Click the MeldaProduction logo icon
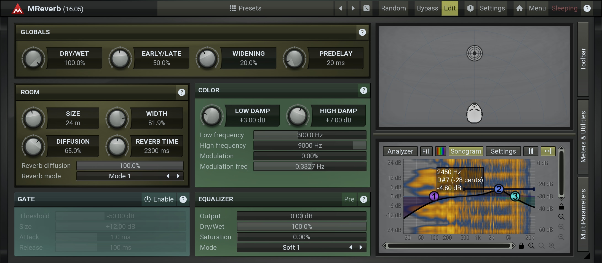602x263 pixels. pos(18,9)
